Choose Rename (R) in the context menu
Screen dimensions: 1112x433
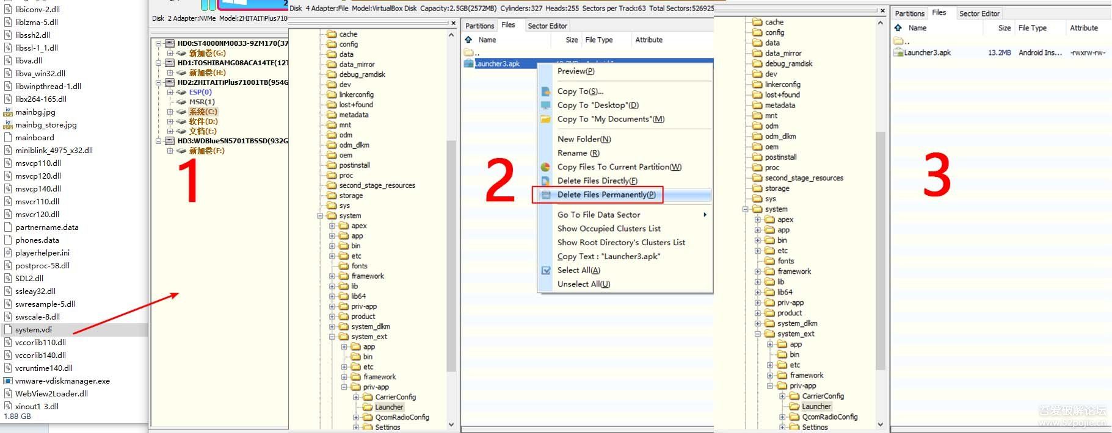(x=578, y=153)
